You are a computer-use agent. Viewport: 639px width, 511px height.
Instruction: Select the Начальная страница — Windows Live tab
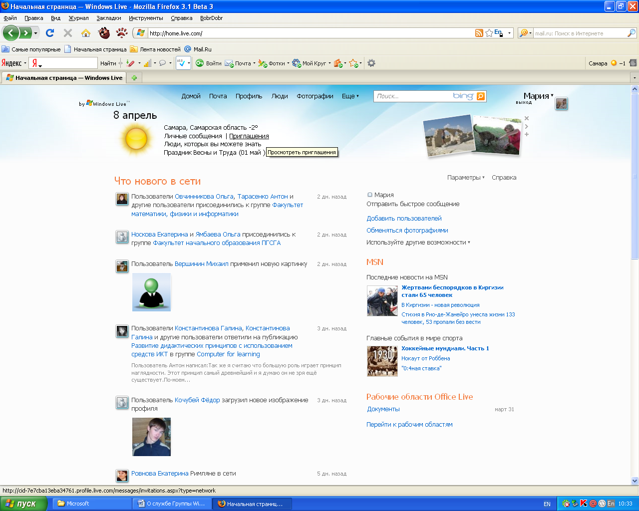[x=64, y=78]
